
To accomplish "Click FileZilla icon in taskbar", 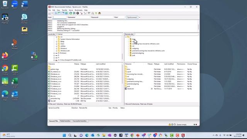I will point(183,135).
